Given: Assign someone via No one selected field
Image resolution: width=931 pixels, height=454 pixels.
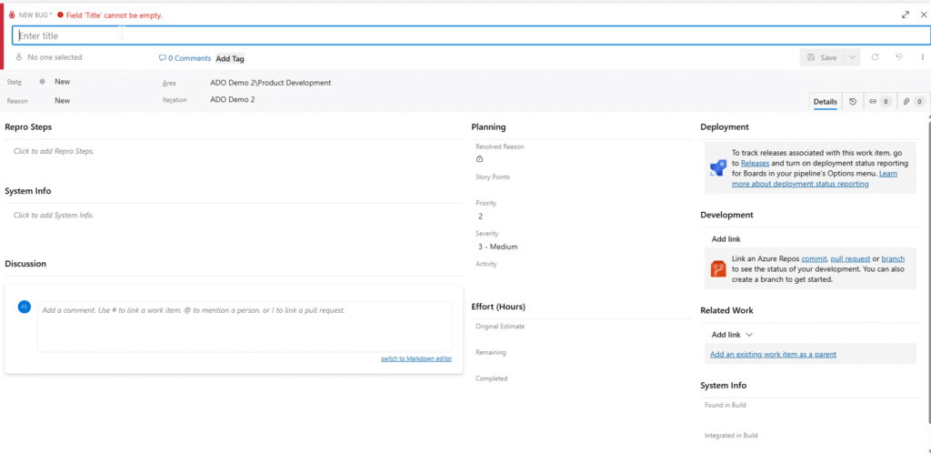Looking at the screenshot, I should [x=55, y=57].
